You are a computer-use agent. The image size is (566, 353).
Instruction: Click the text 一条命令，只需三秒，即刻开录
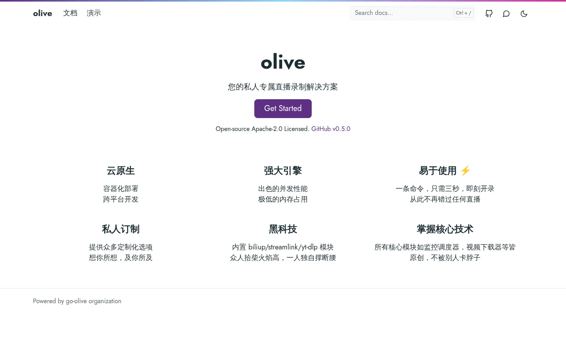(445, 189)
